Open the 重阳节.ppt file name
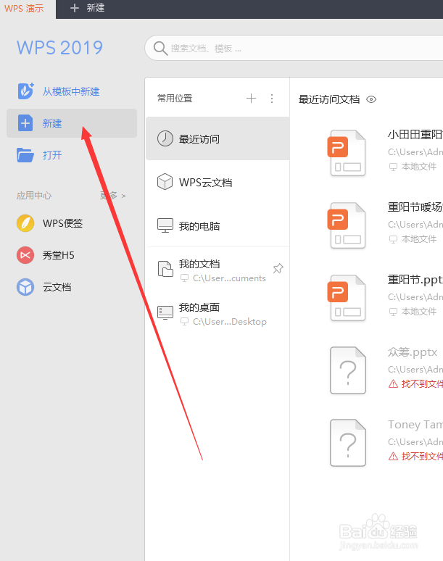This screenshot has width=443, height=561. pyautogui.click(x=415, y=280)
